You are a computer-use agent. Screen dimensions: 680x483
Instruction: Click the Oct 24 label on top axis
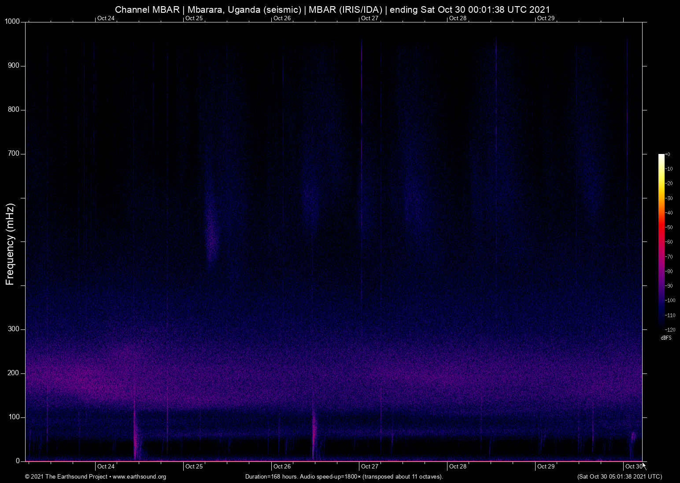click(106, 18)
